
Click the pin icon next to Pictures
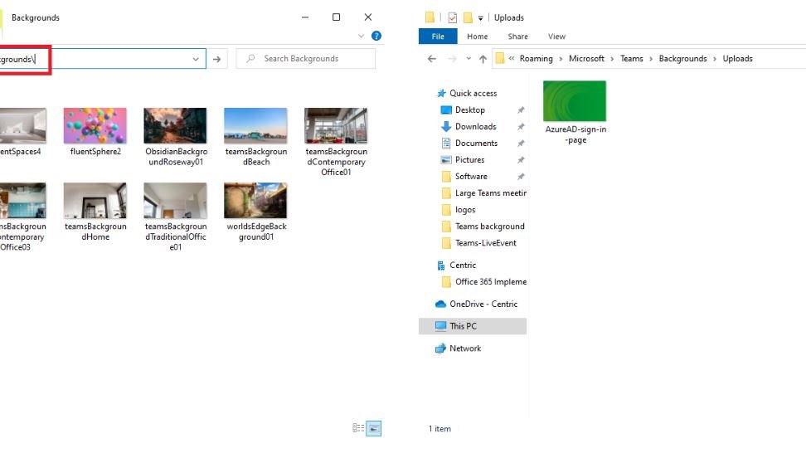(x=521, y=159)
